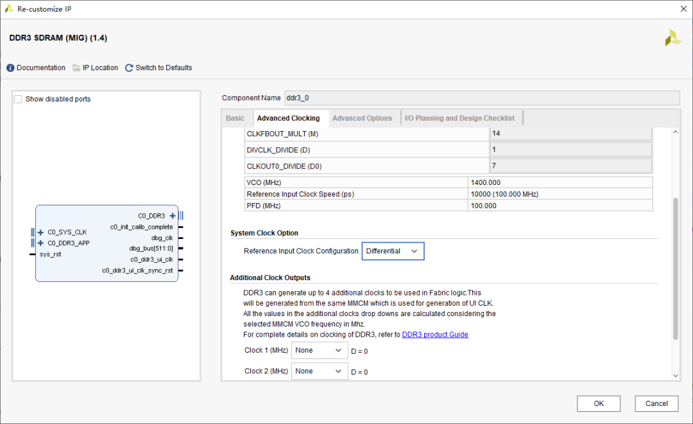This screenshot has height=424, width=693.
Task: Expand the C0_SYS_CLK port plus icon
Action: point(40,233)
